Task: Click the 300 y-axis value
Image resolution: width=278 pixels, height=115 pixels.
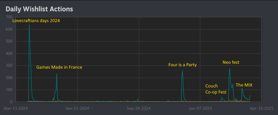Action: [x=9, y=66]
